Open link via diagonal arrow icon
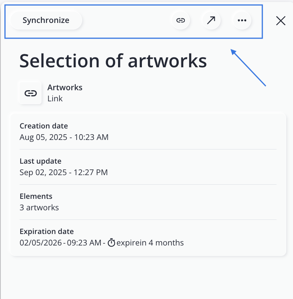 (x=211, y=20)
